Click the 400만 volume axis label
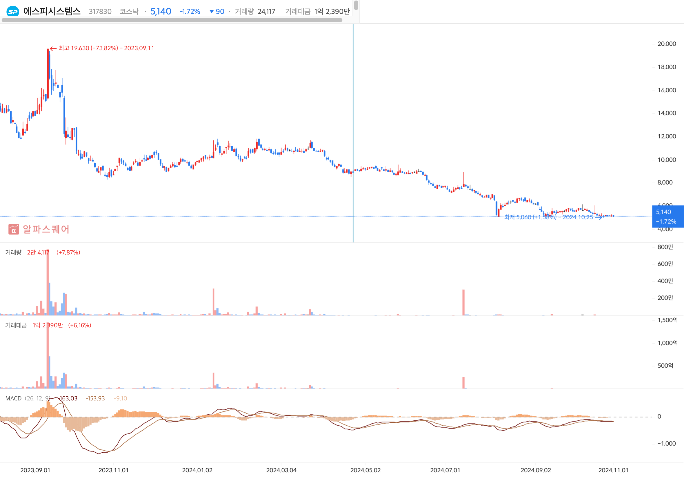The height and width of the screenshot is (477, 684). tap(665, 281)
